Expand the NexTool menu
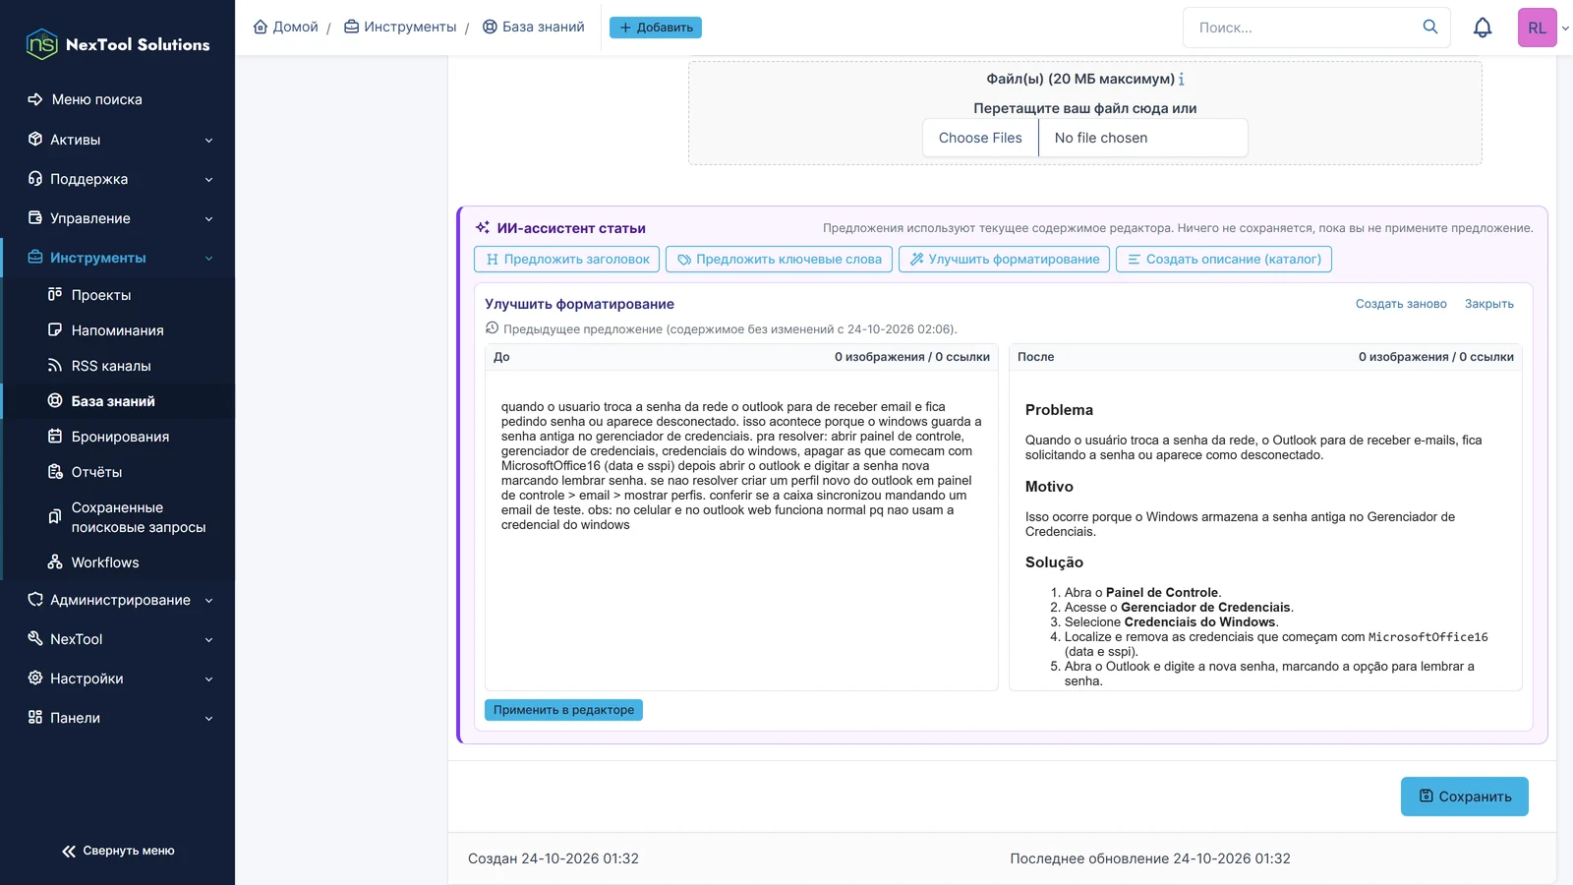 point(118,639)
